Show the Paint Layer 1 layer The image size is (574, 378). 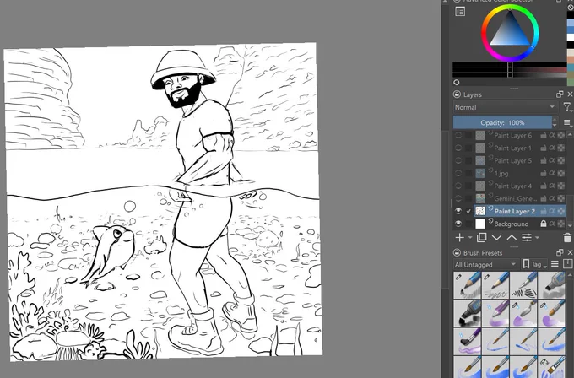[x=458, y=148]
